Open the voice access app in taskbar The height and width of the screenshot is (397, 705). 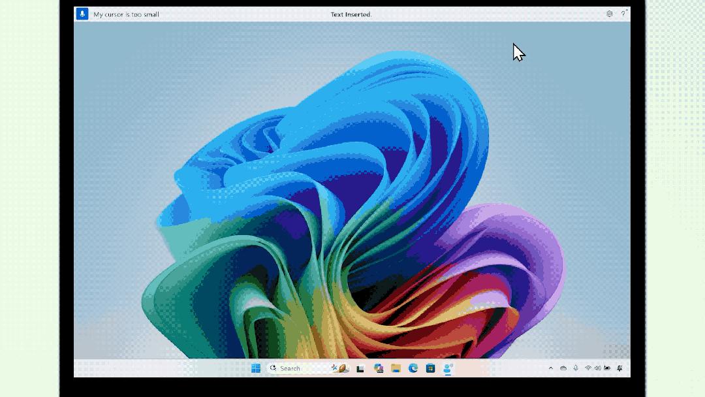[448, 368]
